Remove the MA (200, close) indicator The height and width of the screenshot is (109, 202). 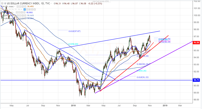(25, 16)
